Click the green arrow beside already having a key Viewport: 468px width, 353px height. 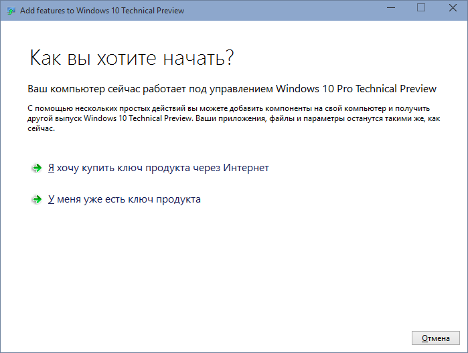click(x=37, y=199)
